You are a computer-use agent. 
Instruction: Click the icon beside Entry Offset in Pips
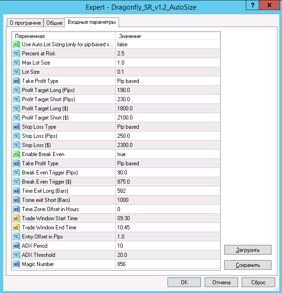coord(16,237)
